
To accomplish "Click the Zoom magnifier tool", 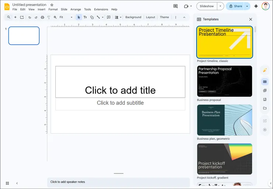I will pos(55,17).
